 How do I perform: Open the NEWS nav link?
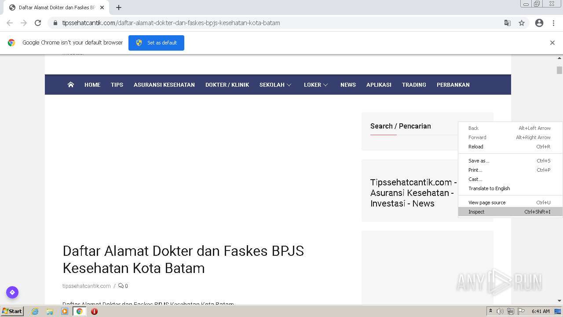[x=348, y=85]
